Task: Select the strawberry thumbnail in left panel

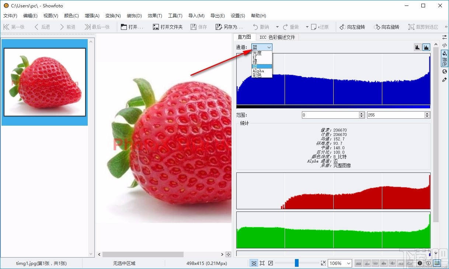Action: pyautogui.click(x=45, y=82)
